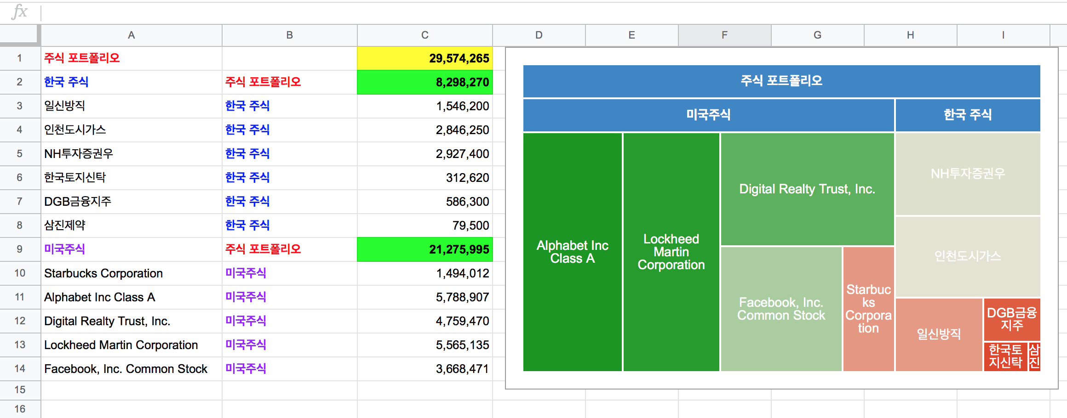This screenshot has width=1067, height=418.
Task: Click treemap block '한국토지신탁'
Action: (x=1005, y=356)
